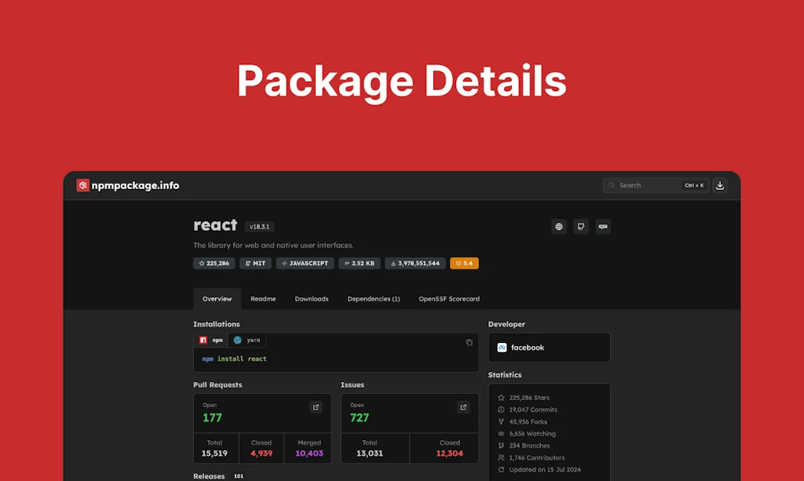Open Pull Requests via the external link icon
Viewport: 804px width, 481px height.
point(316,407)
